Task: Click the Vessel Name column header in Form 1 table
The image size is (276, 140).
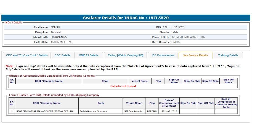Action: coord(134,103)
